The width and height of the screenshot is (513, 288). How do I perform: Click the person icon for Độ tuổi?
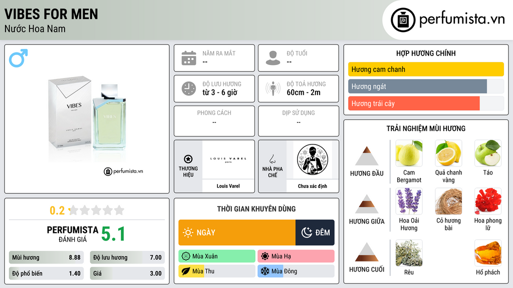point(273,58)
